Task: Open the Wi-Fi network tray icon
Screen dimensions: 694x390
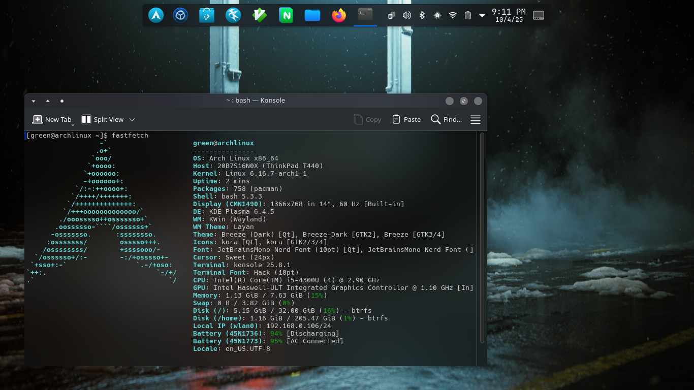Action: tap(452, 15)
